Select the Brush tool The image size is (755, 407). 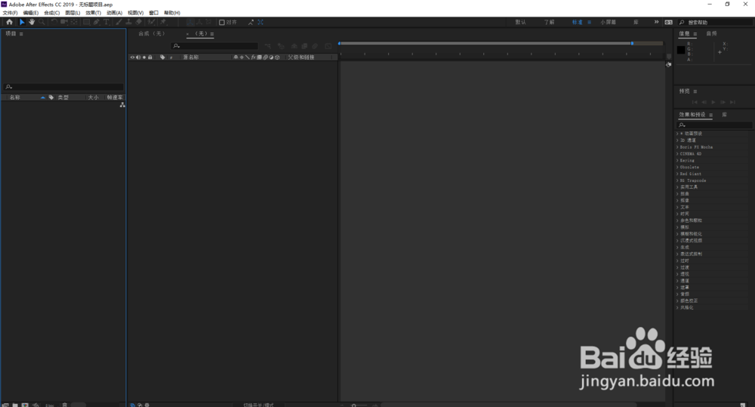click(x=119, y=22)
